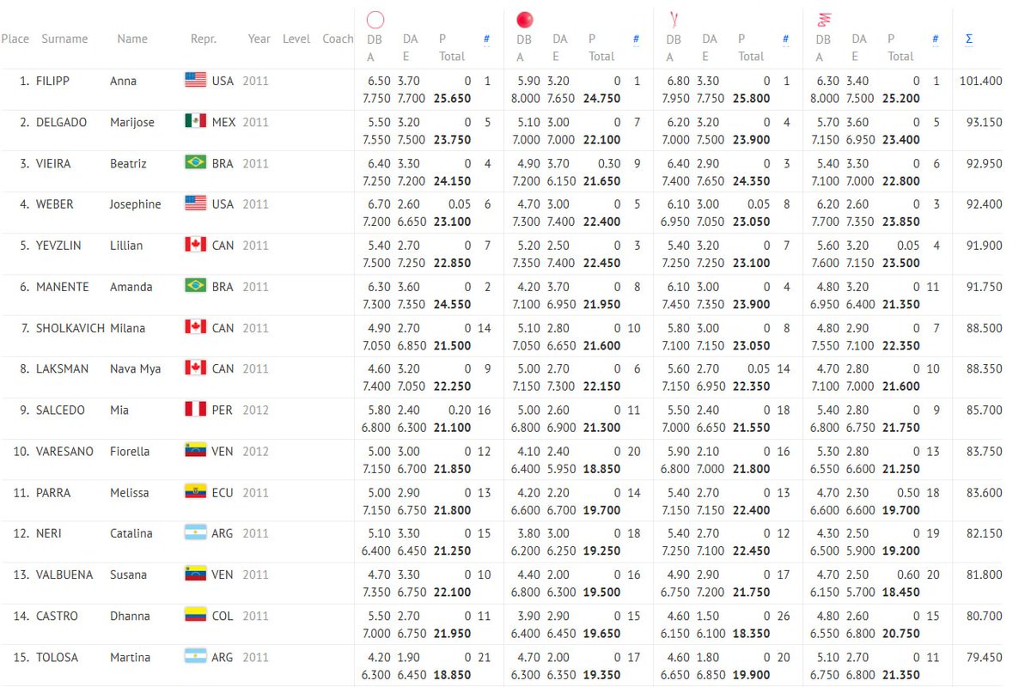Click the Year column header
This screenshot has width=1031, height=687.
coord(259,39)
